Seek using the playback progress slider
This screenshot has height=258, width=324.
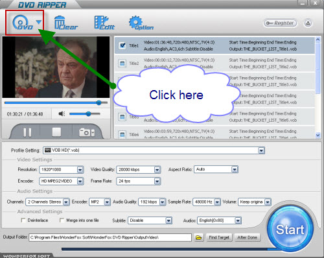(x=56, y=102)
